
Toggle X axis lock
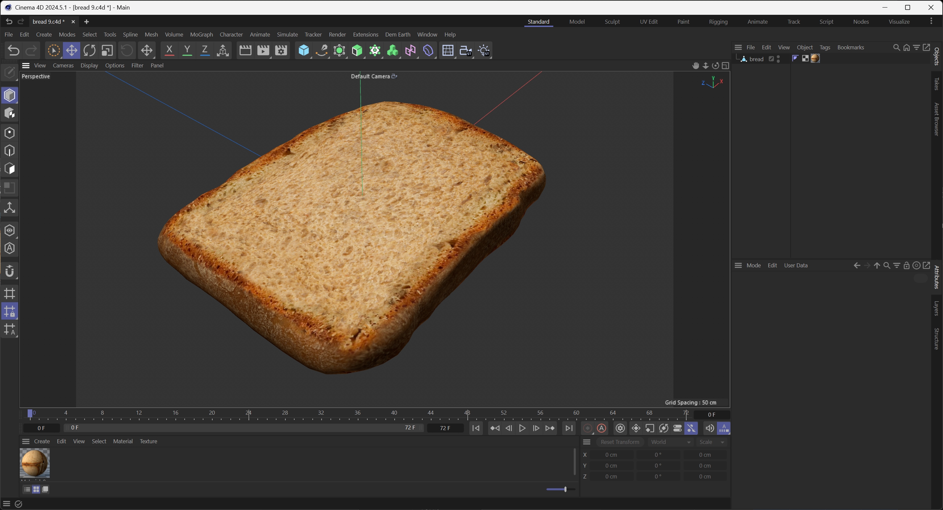pos(169,50)
